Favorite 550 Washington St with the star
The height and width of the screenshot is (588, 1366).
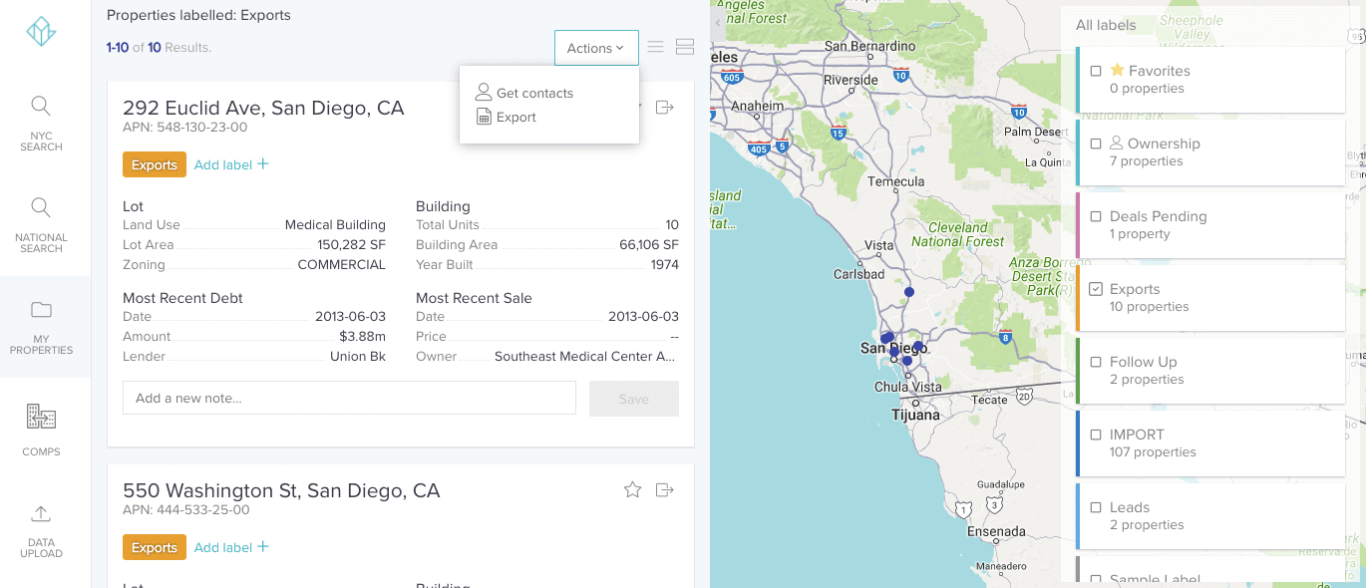[632, 489]
